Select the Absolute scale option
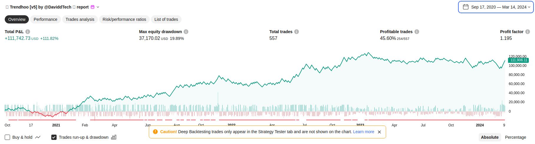The height and width of the screenshot is (144, 535). point(490,137)
